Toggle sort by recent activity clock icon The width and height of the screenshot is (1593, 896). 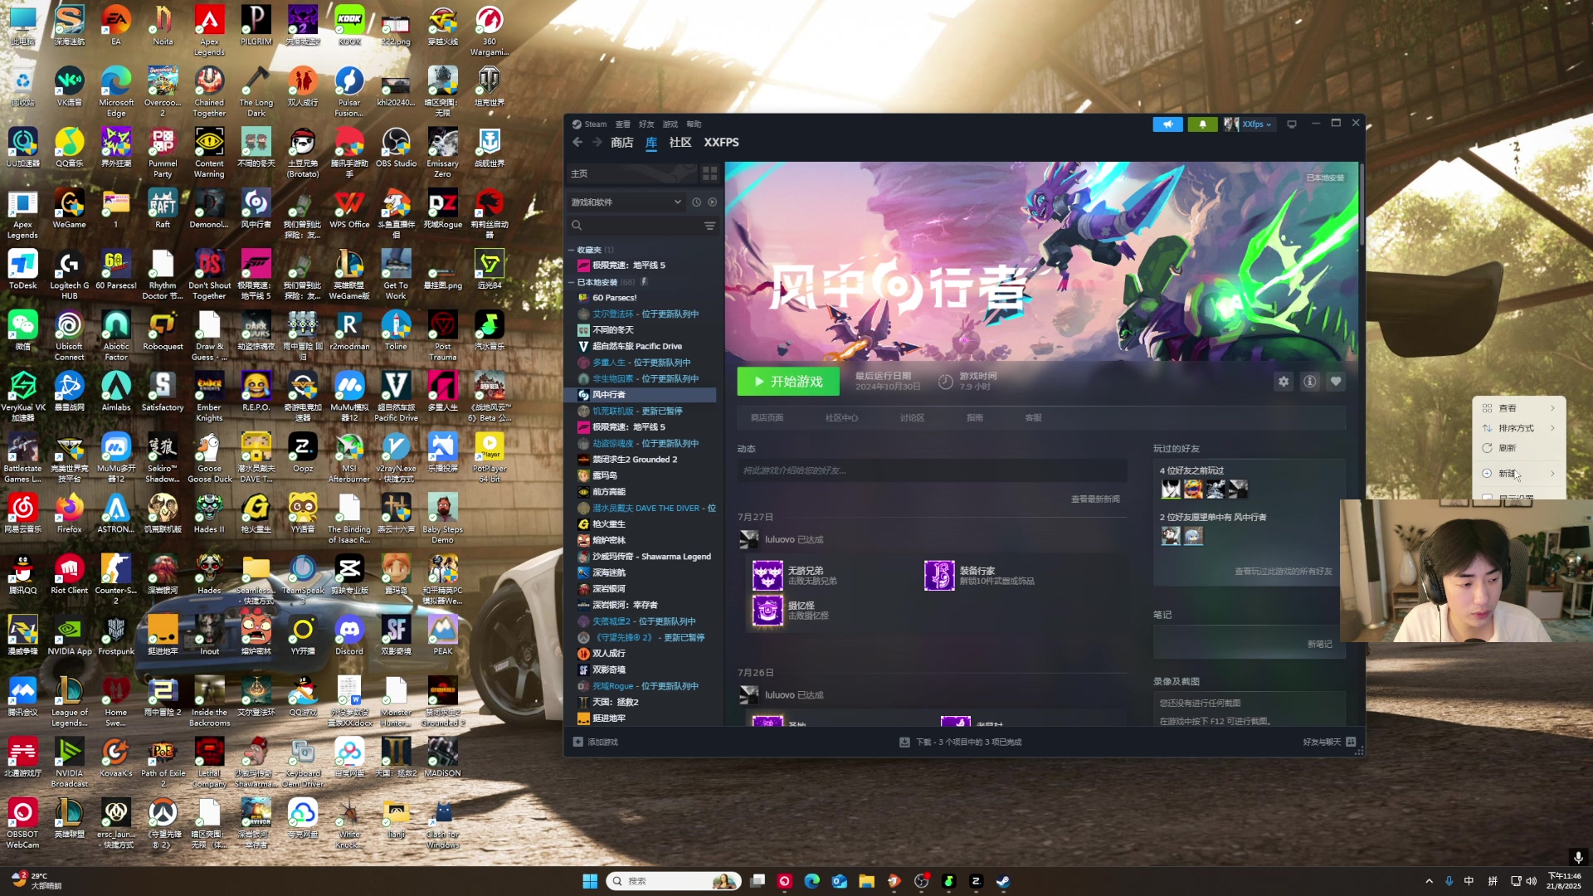pyautogui.click(x=696, y=202)
